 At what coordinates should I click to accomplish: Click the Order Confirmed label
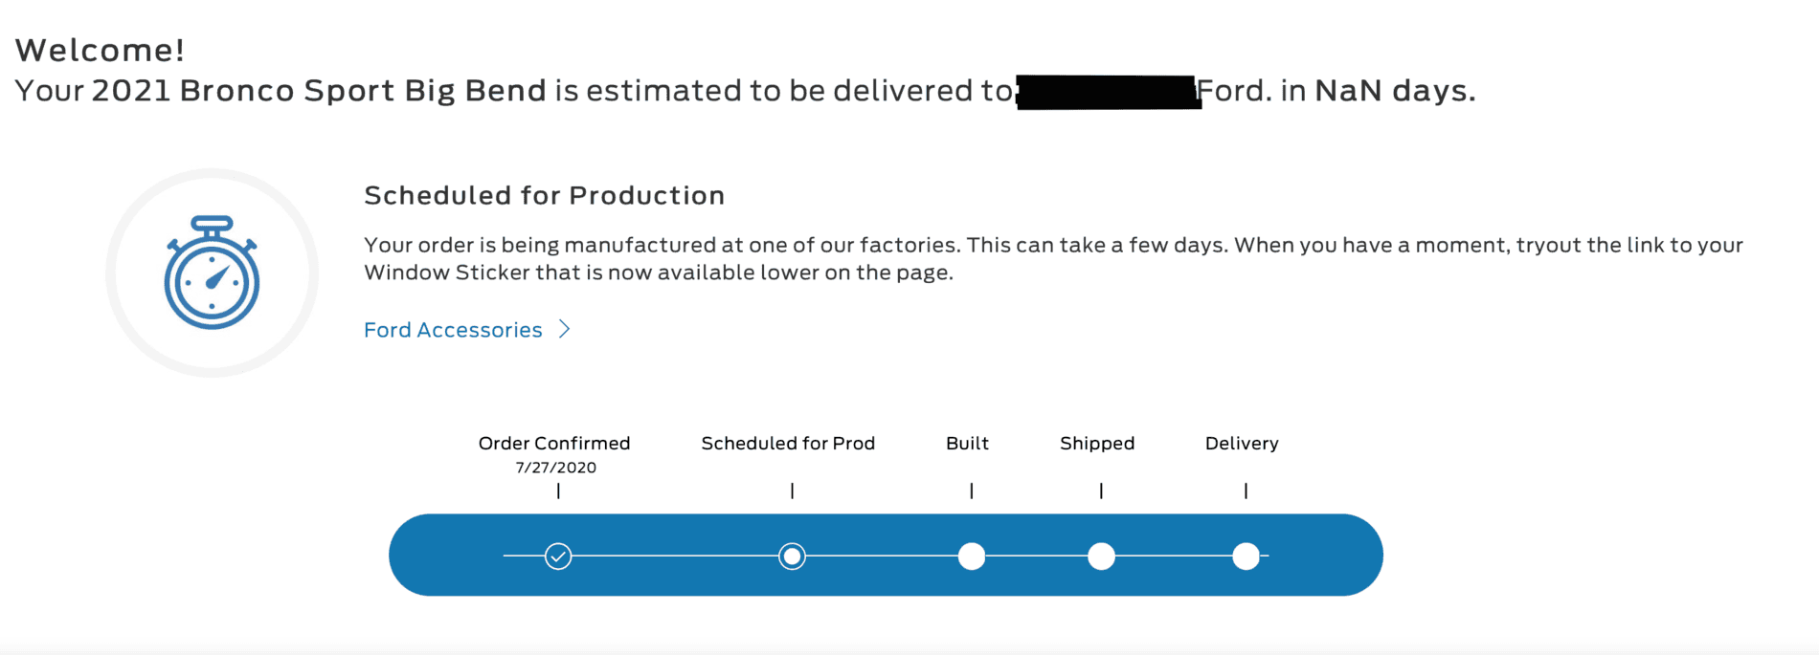point(554,443)
